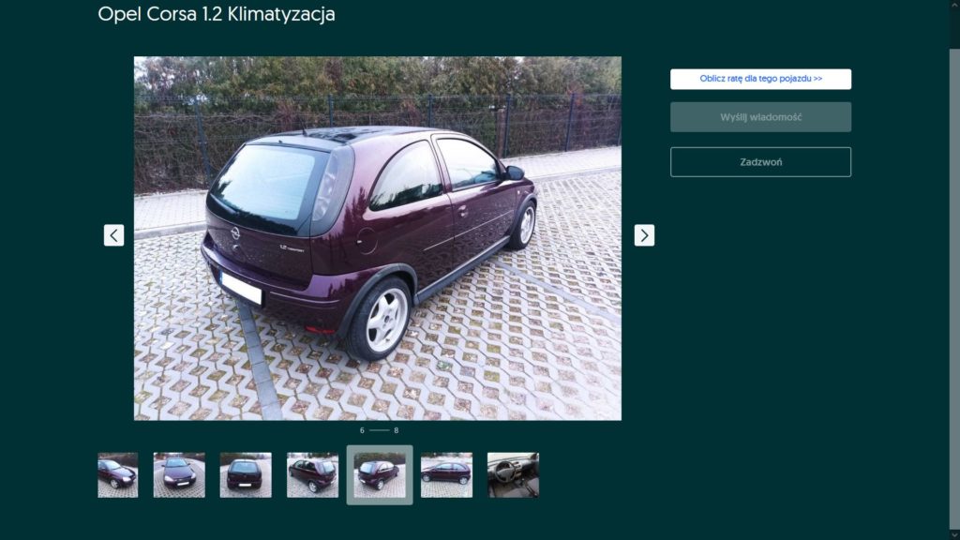The width and height of the screenshot is (960, 540).
Task: Open sixth thumbnail showing car side profile
Action: pyautogui.click(x=446, y=475)
